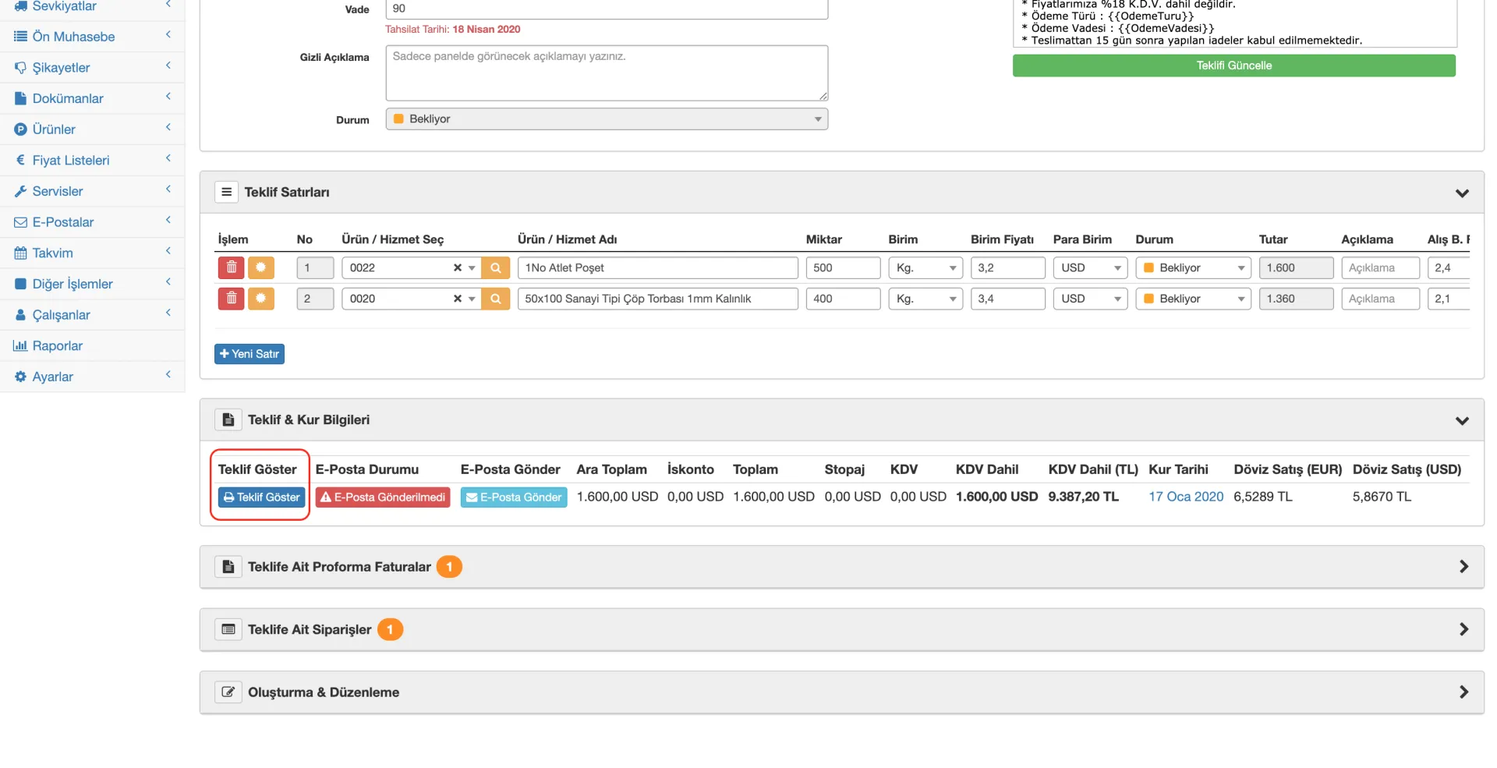Click Ön Muhasebe list icon in sidebar

click(21, 37)
